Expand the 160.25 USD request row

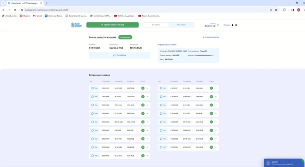[147, 122]
